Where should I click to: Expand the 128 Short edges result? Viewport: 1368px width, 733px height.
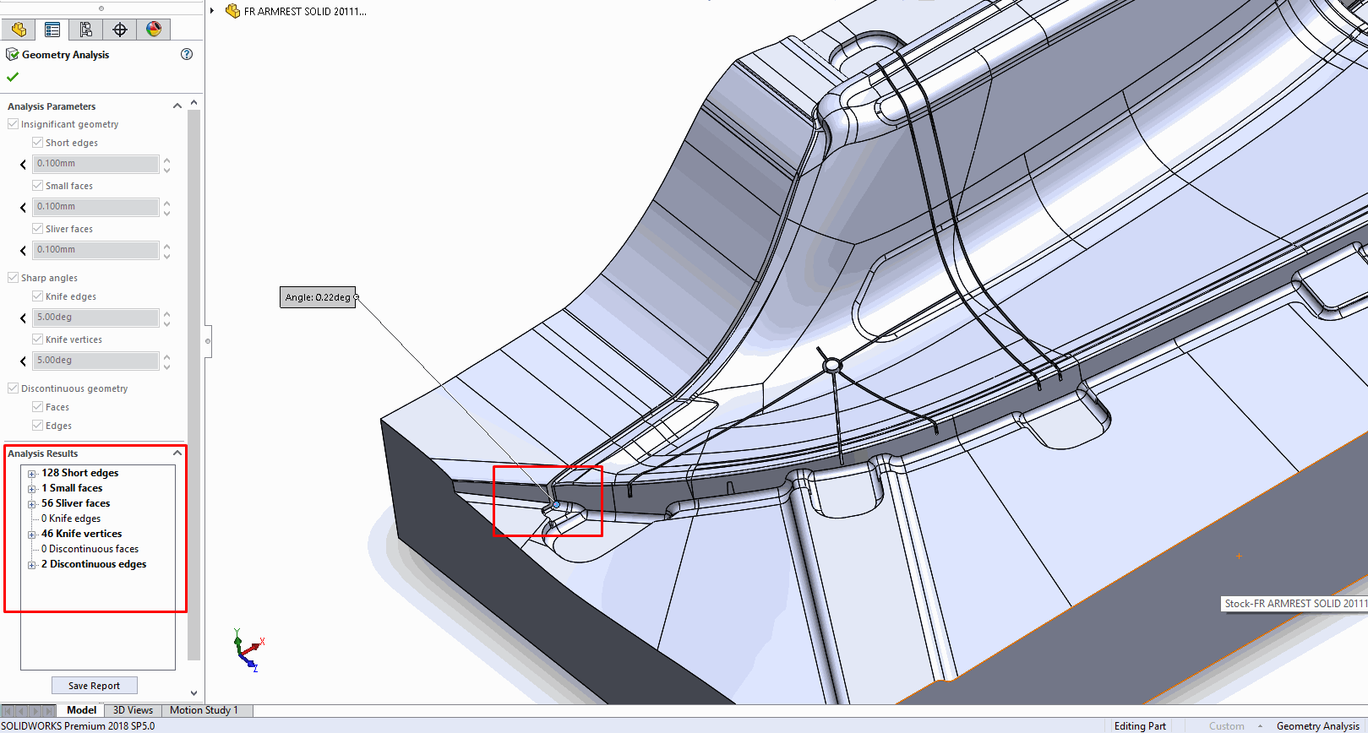click(x=32, y=474)
